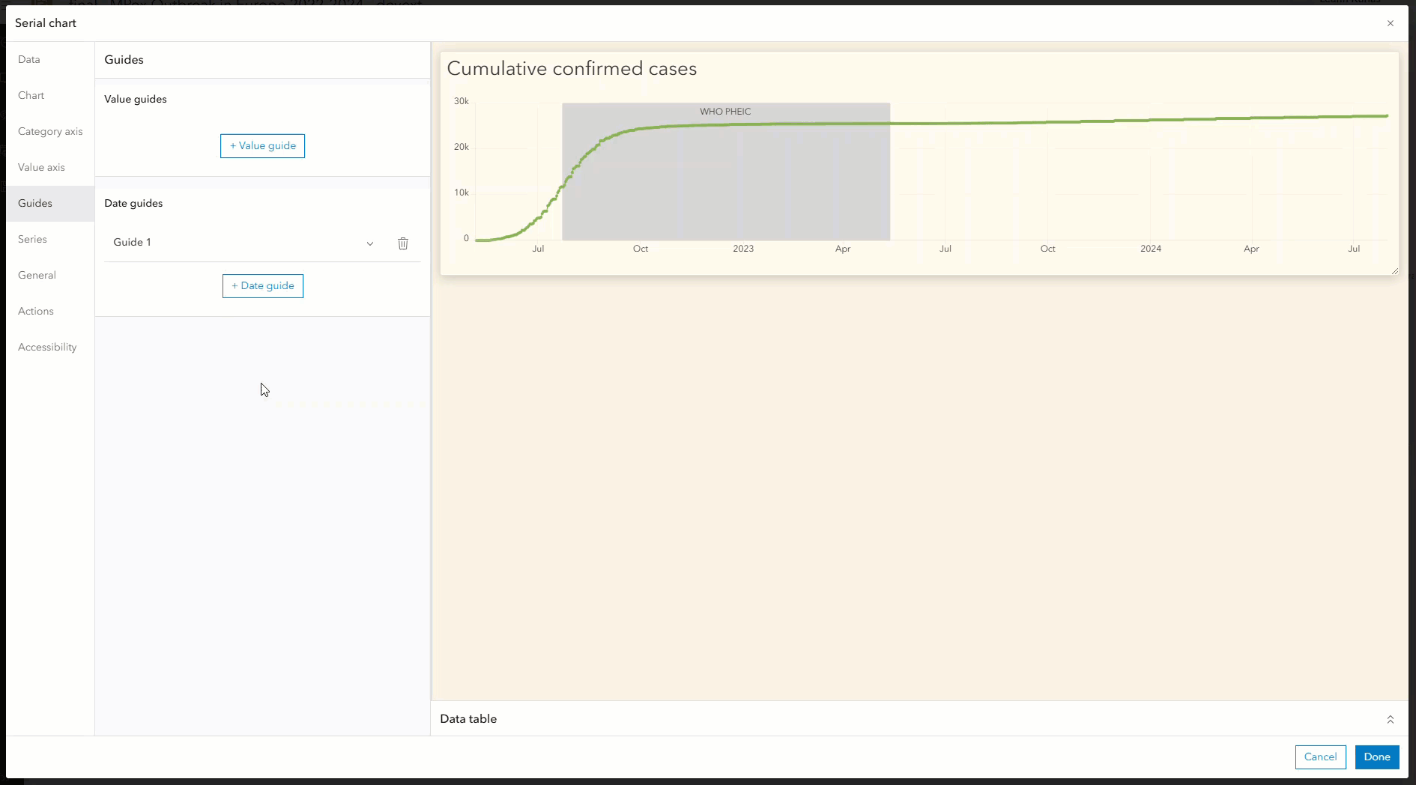Close the Serial chart dialog
Image resolution: width=1416 pixels, height=785 pixels.
[x=1391, y=23]
